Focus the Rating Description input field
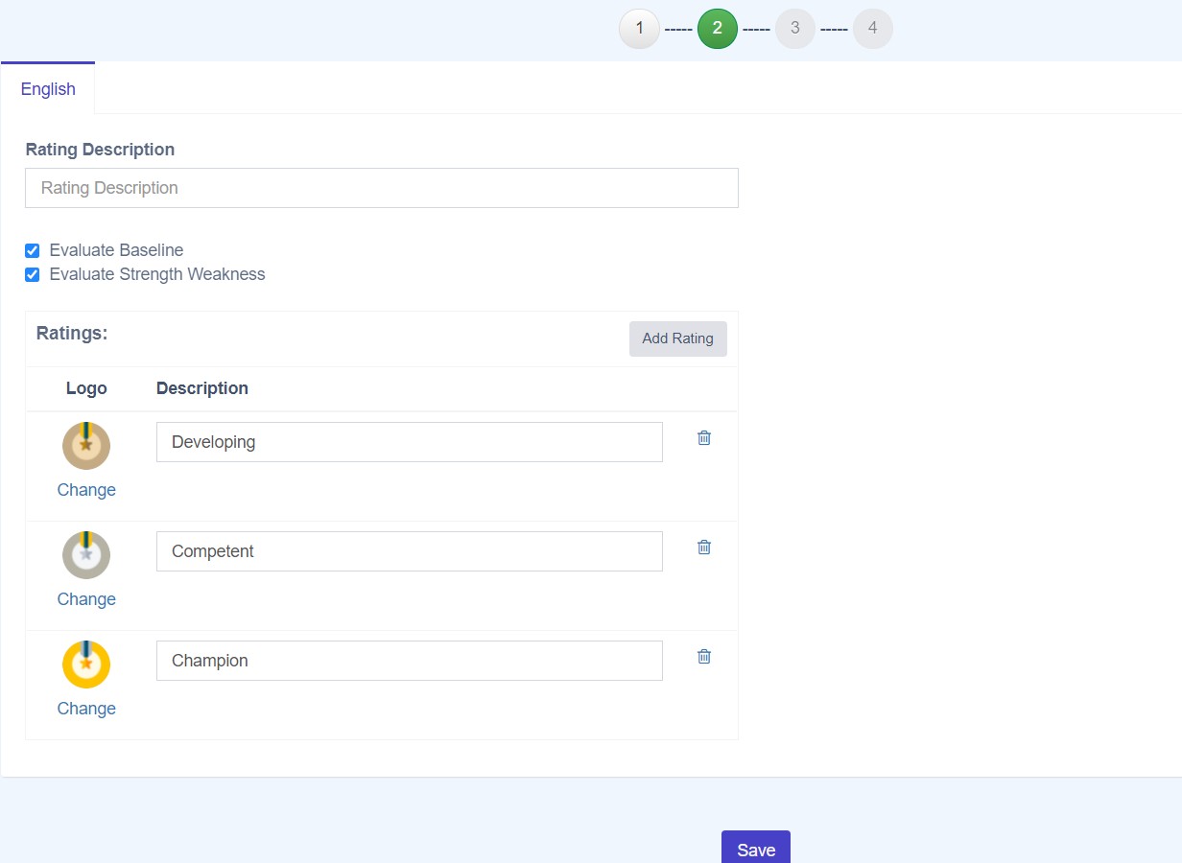 [x=381, y=187]
